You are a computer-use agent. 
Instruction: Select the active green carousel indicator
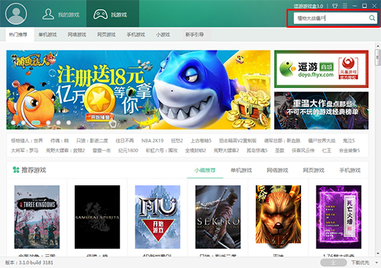pyautogui.click(x=36, y=122)
